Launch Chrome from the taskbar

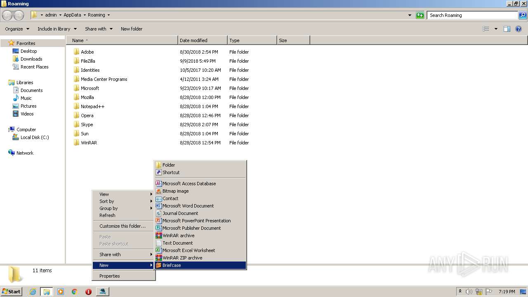point(75,292)
